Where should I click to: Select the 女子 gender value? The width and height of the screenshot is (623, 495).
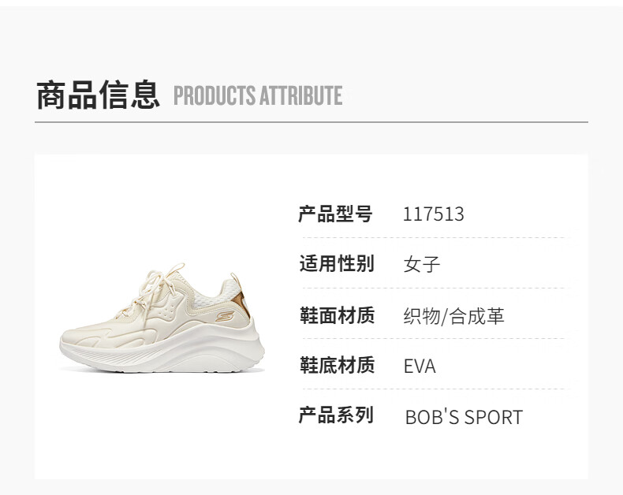422,264
